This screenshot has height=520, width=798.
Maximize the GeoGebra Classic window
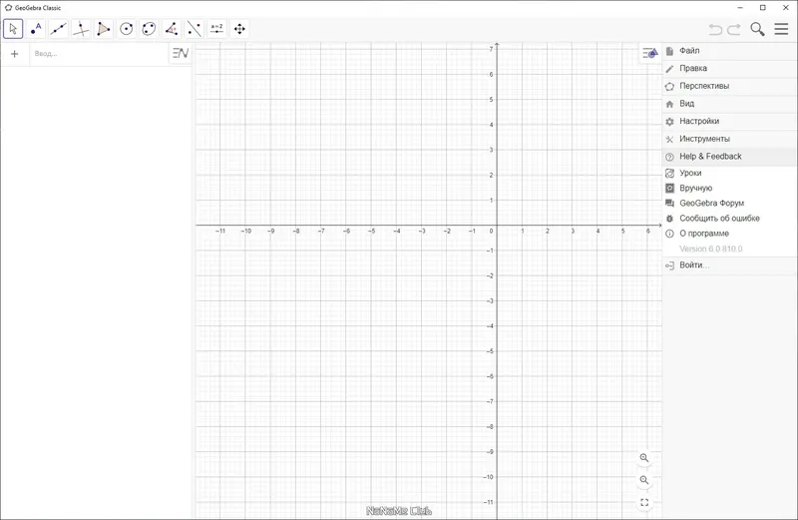click(x=763, y=8)
